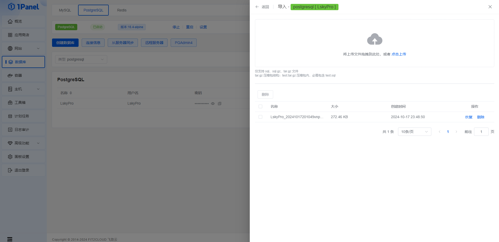Viewport: 499px width, 242px height.
Task: Open the 容器 container docker icon
Action: [x=10, y=75]
